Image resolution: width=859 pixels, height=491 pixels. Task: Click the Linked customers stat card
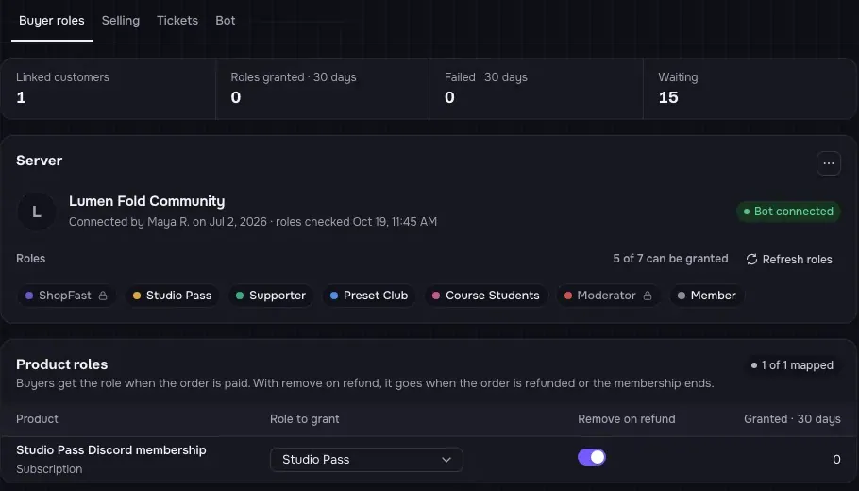[x=108, y=88]
